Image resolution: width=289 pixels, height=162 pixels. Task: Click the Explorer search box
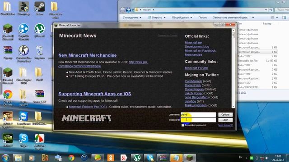click(x=282, y=9)
